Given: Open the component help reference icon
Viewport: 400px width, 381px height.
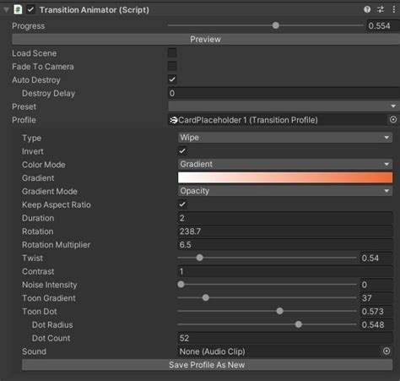Looking at the screenshot, I should point(367,9).
